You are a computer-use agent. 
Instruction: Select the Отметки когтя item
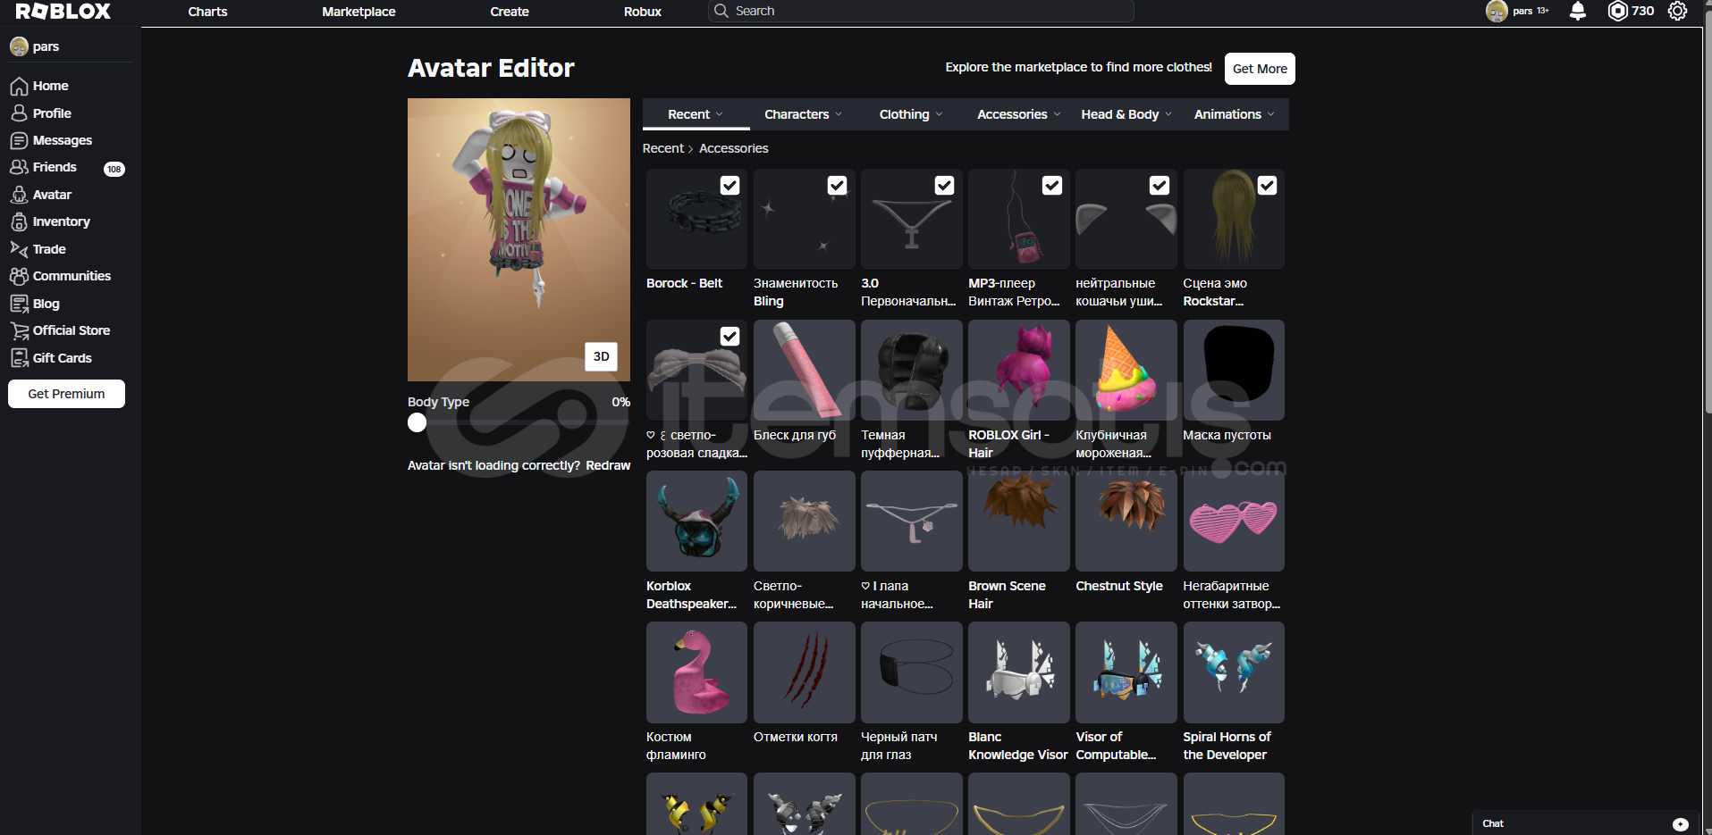(804, 672)
